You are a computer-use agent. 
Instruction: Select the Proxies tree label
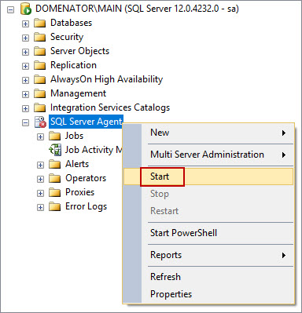coord(79,192)
